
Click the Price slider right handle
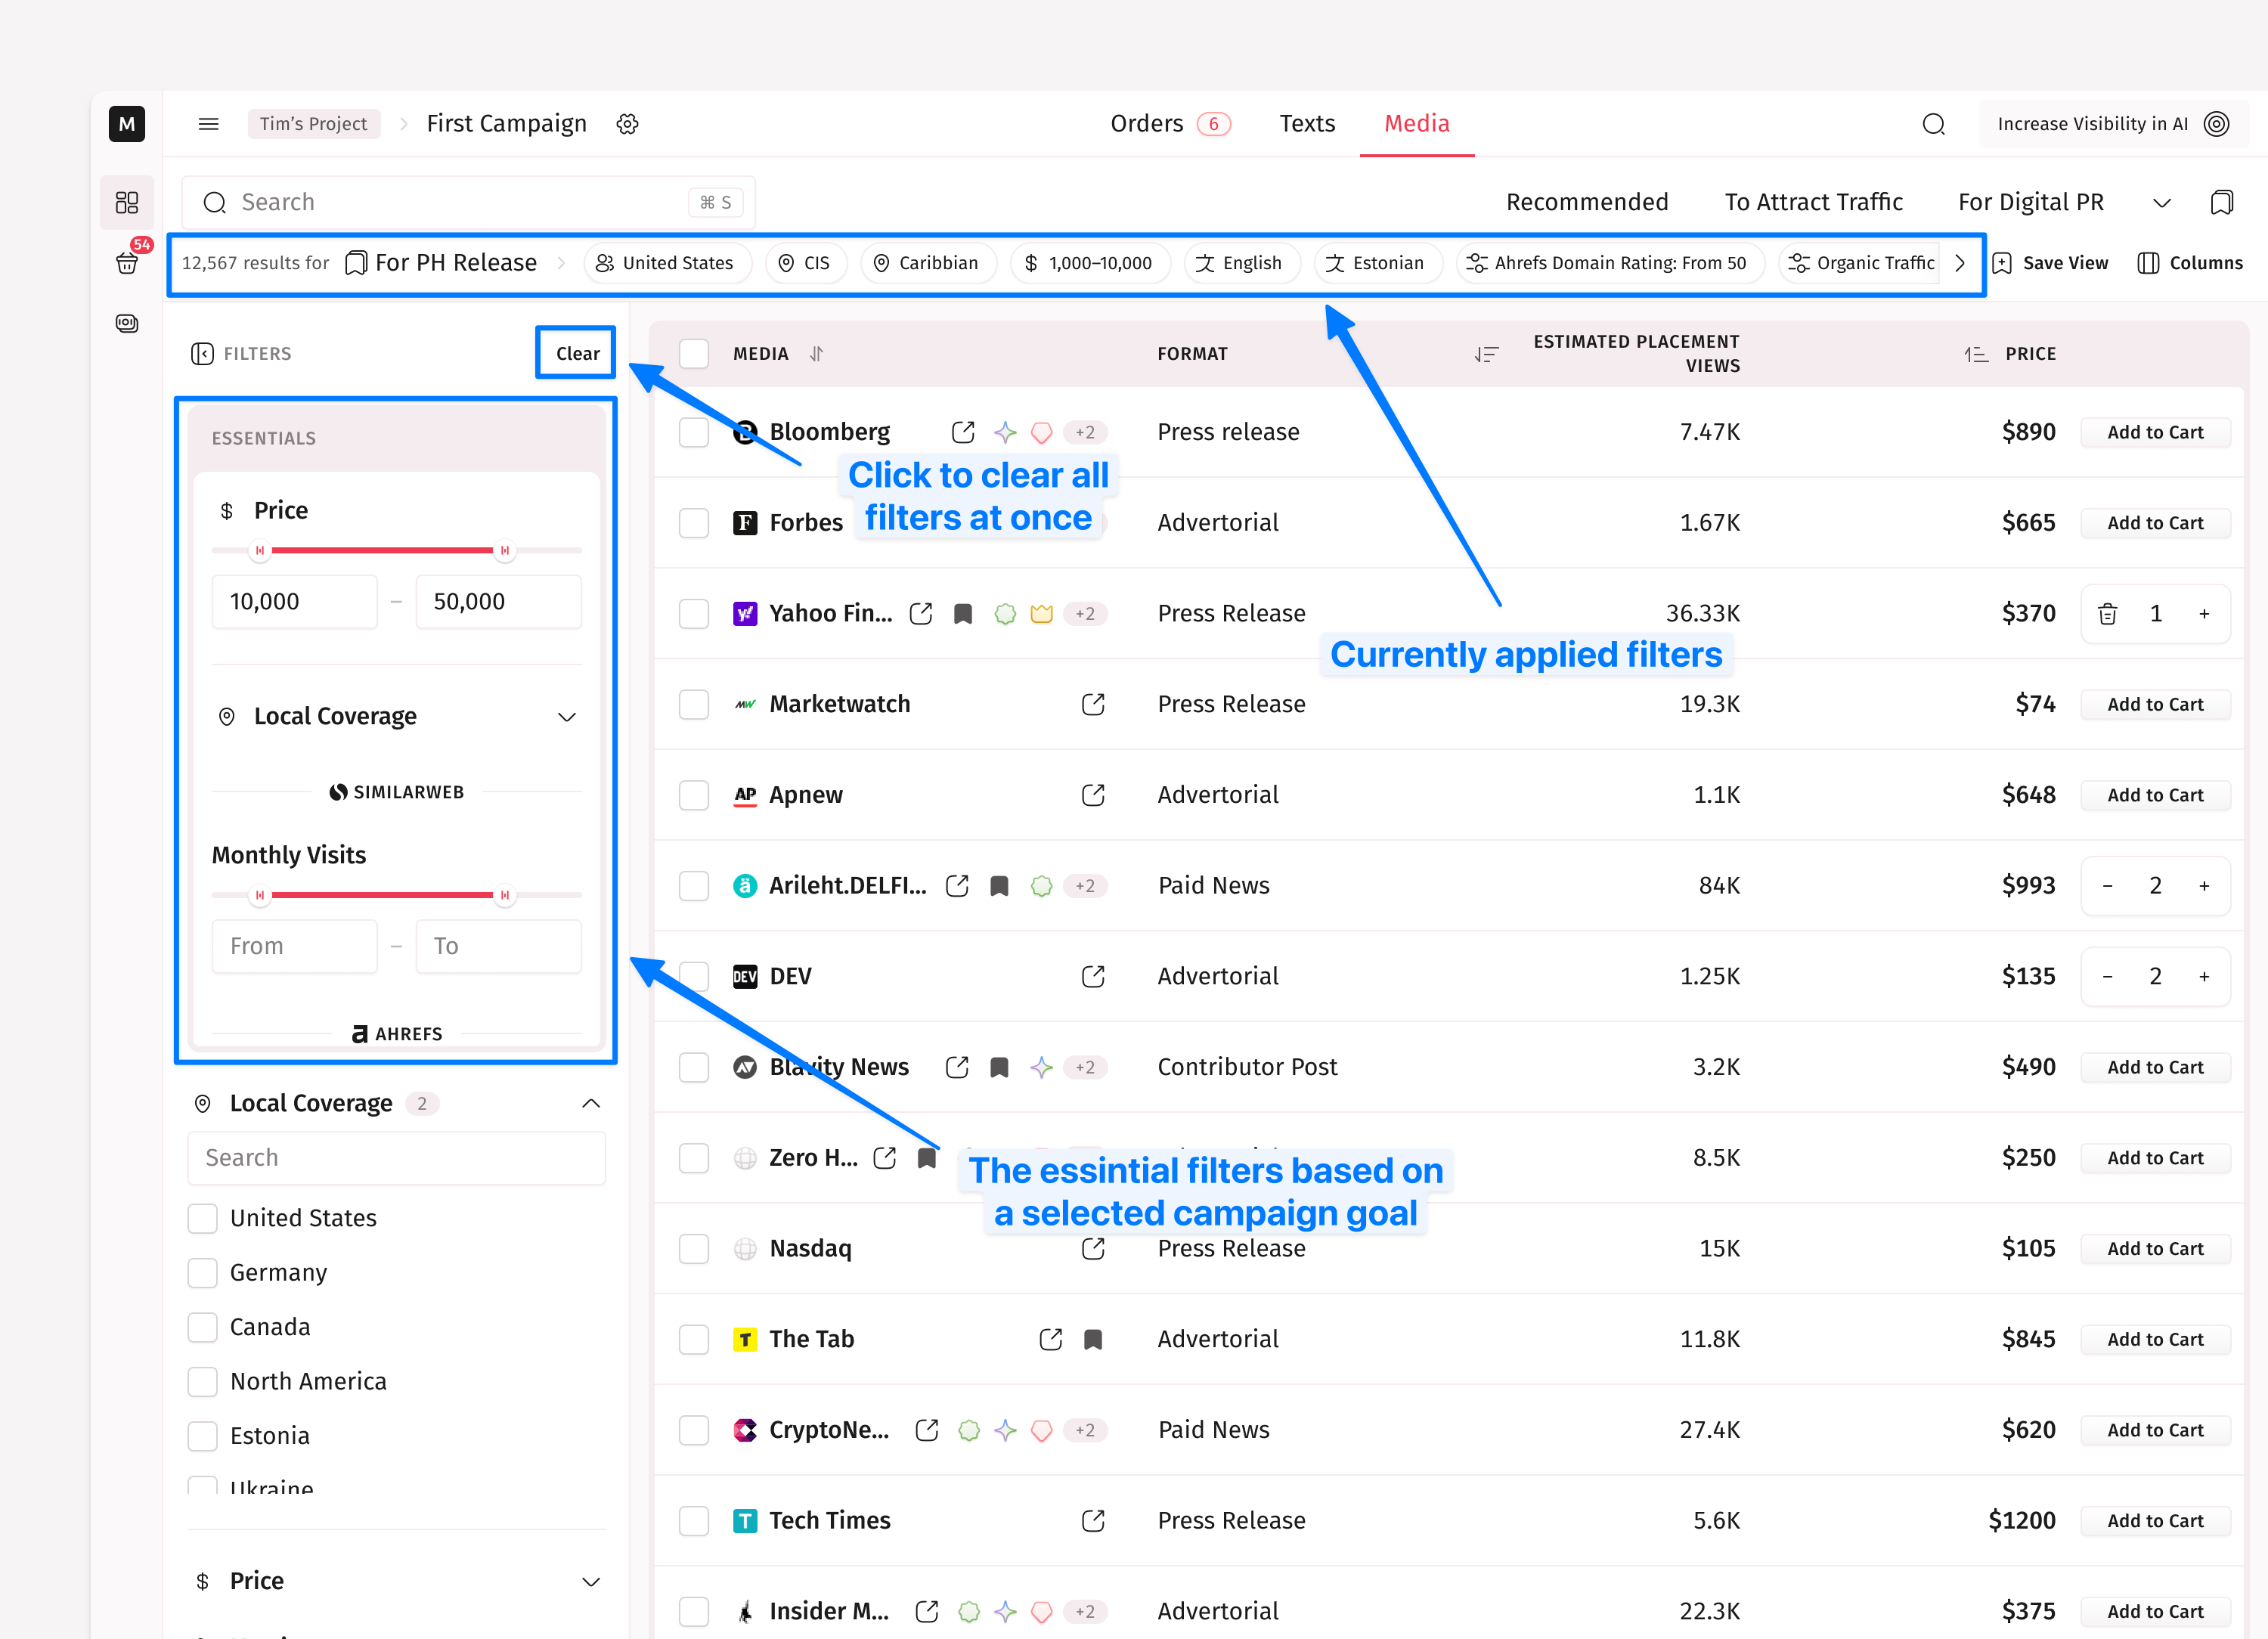[x=504, y=550]
